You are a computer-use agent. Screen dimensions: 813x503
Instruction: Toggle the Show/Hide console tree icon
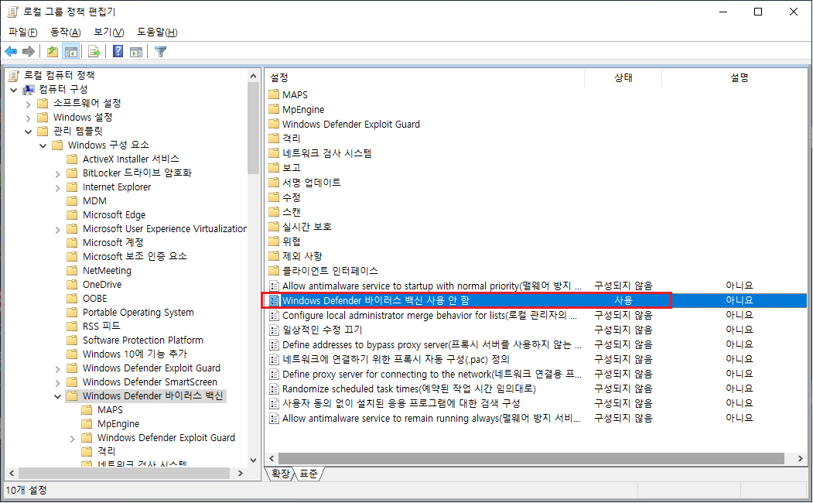(x=70, y=51)
